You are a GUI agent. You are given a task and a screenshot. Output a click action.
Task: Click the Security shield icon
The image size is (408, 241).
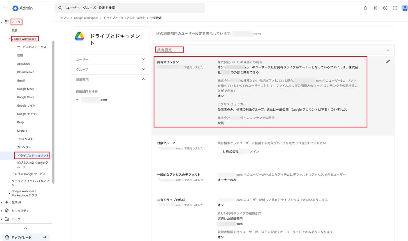pos(7,211)
